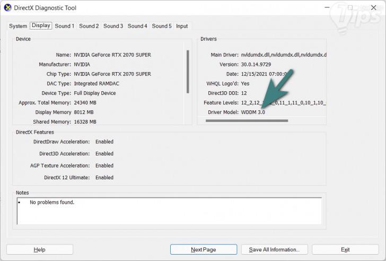Click the Manufacturer value NVIDIA

tap(82, 65)
